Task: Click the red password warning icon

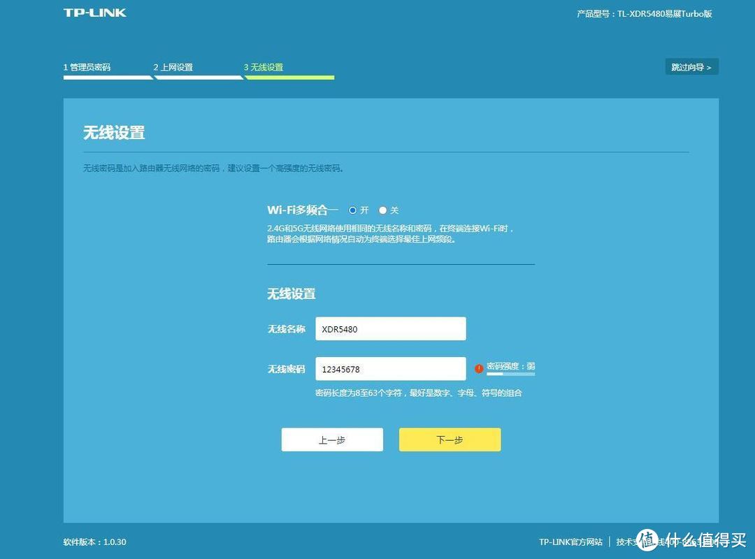Action: [x=479, y=368]
